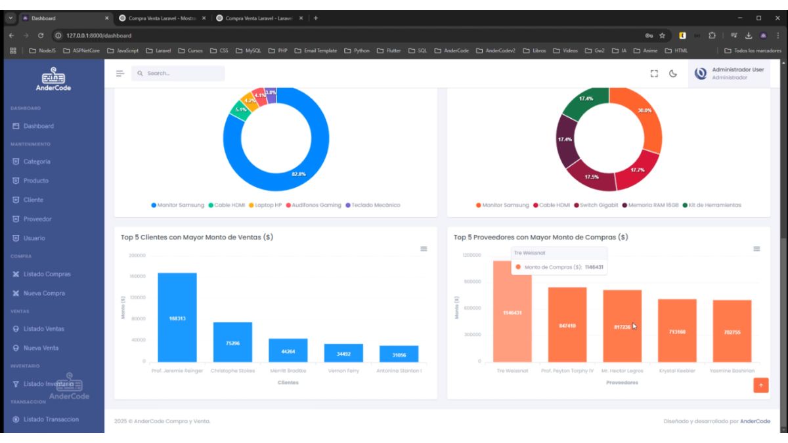This screenshot has height=443, width=788.
Task: Click the Nueva Compra icon in the sidebar
Action: click(16, 293)
